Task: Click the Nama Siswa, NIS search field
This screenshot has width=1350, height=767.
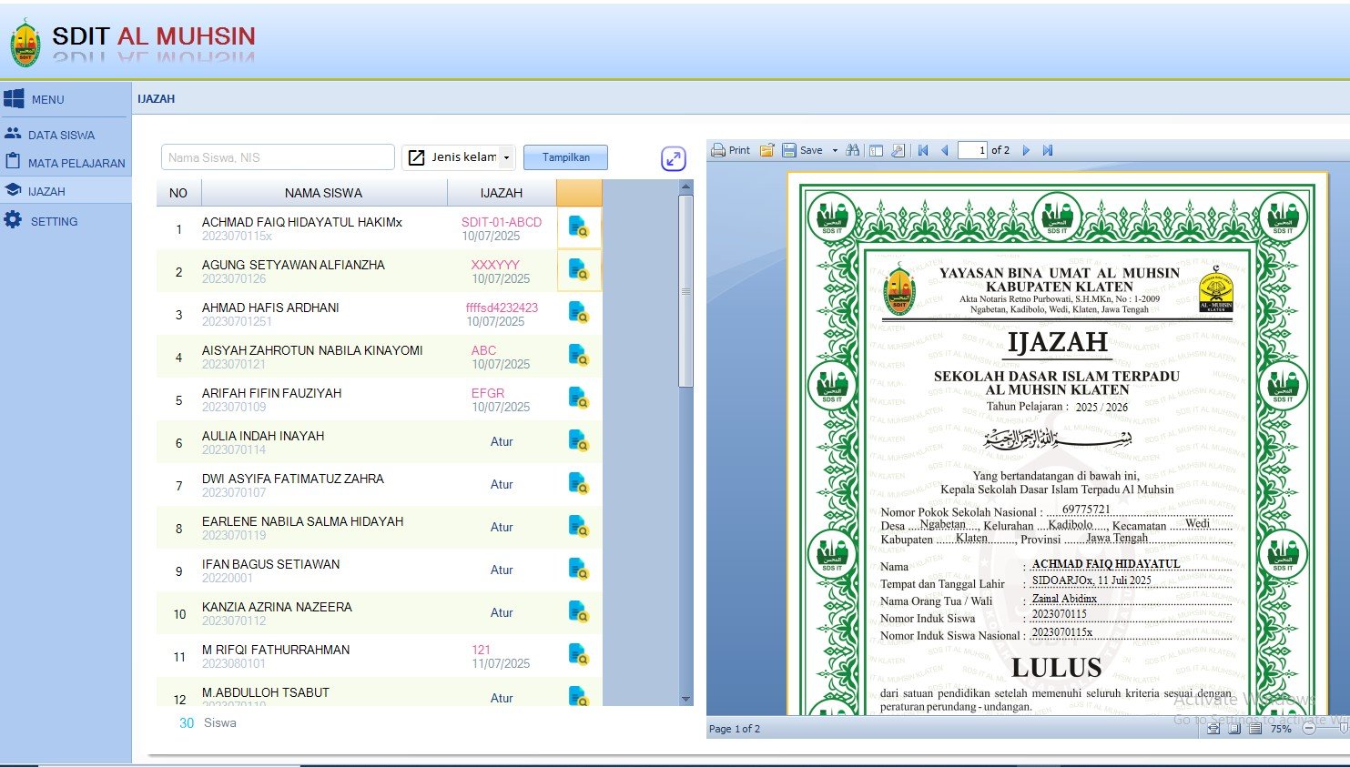Action: coord(278,157)
